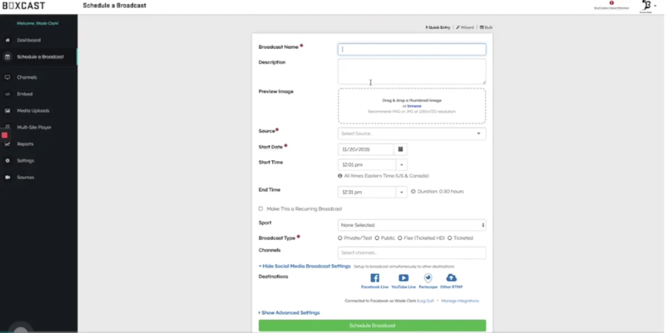Select the Other RTMP cloud icon
This screenshot has width=668, height=333.
(451, 278)
